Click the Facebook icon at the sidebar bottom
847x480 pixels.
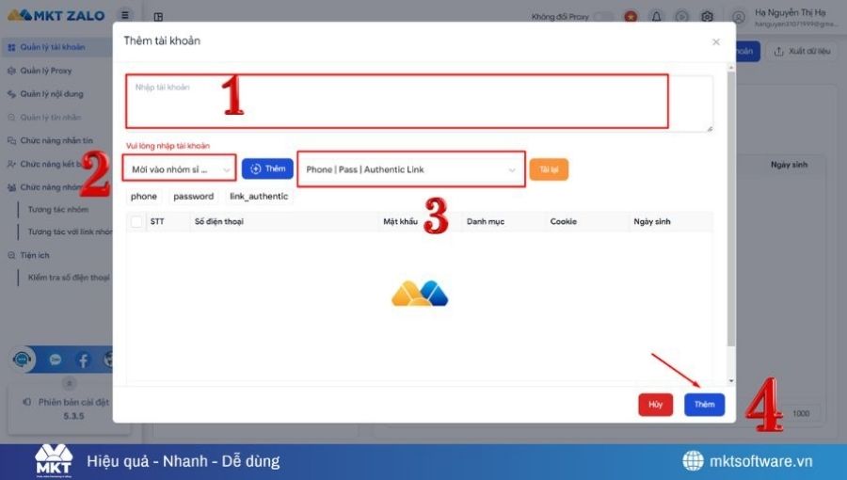click(x=83, y=360)
